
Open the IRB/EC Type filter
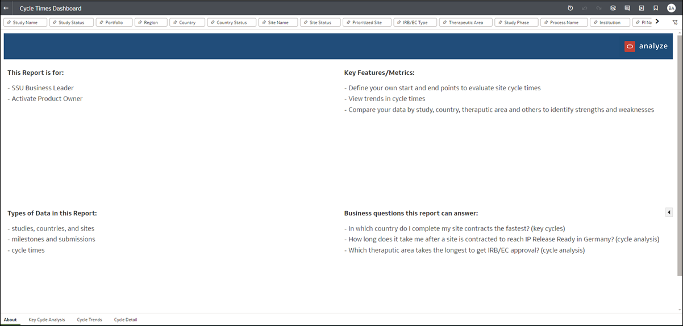pos(415,22)
